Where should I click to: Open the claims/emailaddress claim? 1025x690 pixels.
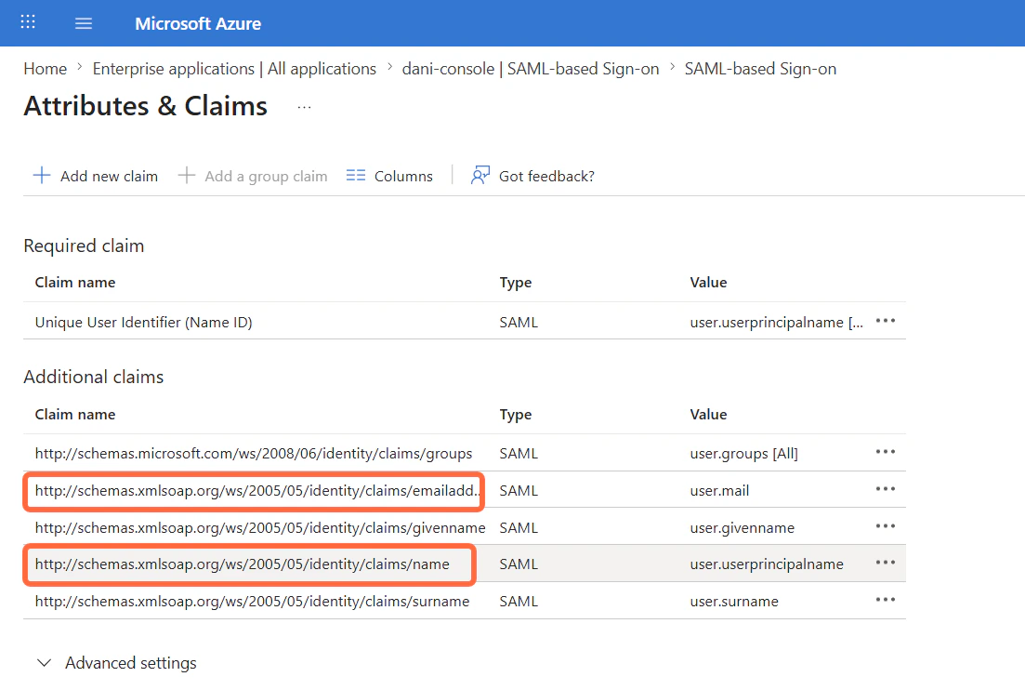pos(258,490)
